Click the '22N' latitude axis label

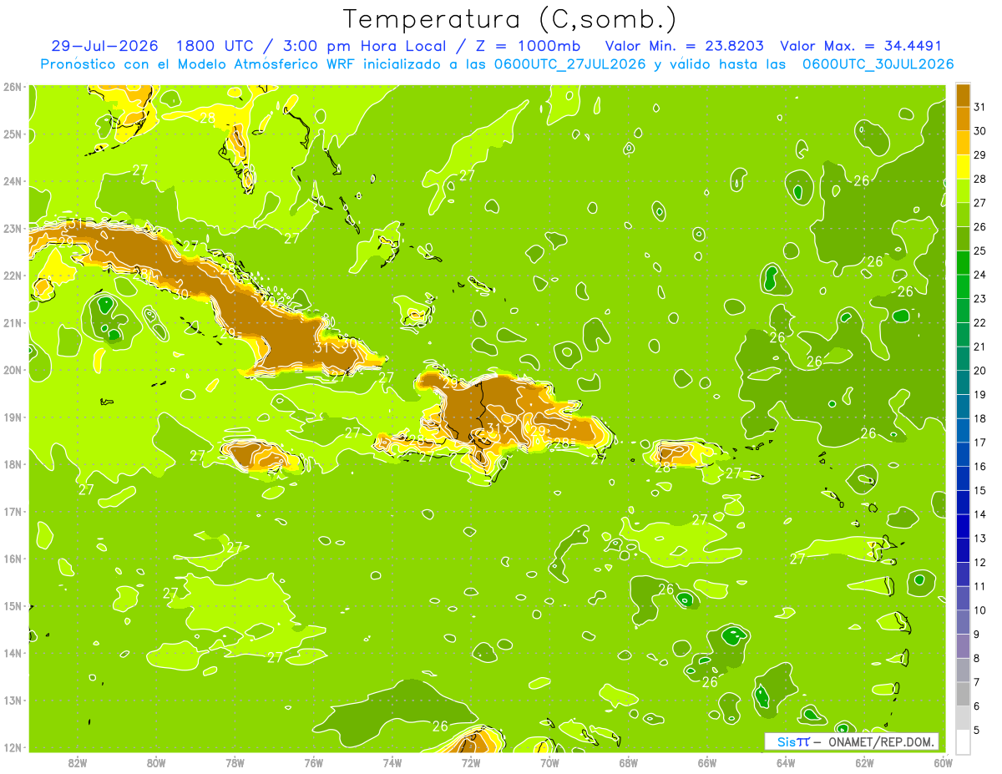coord(12,275)
